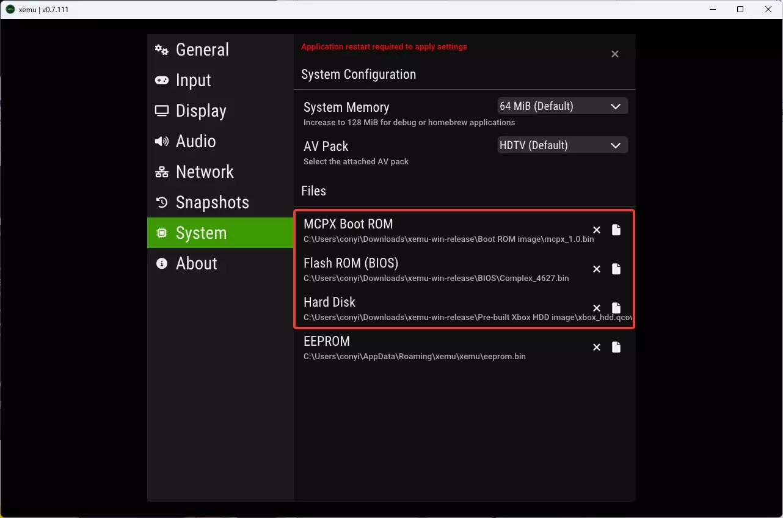The image size is (783, 518).
Task: Click the General gears icon in sidebar
Action: 162,49
